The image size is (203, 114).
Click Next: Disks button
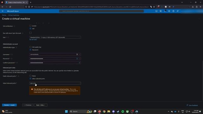(41, 105)
